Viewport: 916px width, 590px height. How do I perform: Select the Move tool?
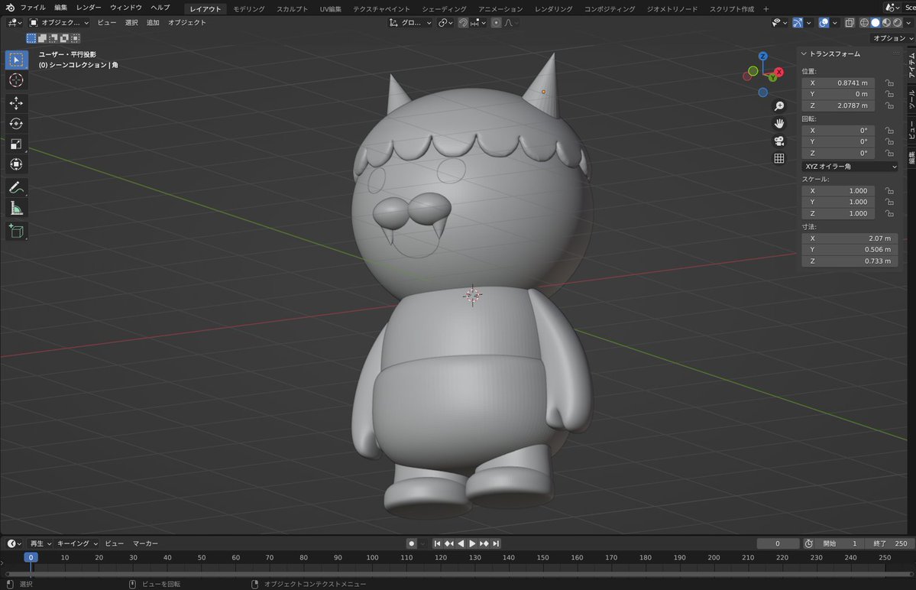(16, 103)
